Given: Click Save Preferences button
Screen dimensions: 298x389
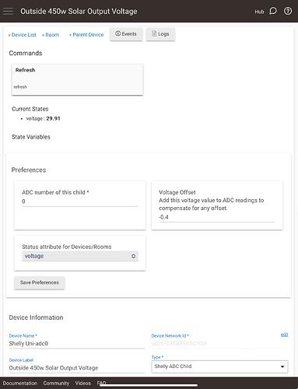Looking at the screenshot, I should pos(40,282).
